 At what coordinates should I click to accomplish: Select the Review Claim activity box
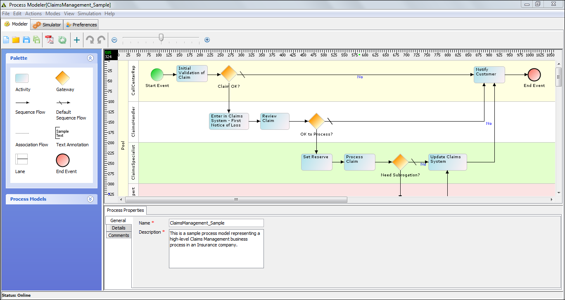275,121
